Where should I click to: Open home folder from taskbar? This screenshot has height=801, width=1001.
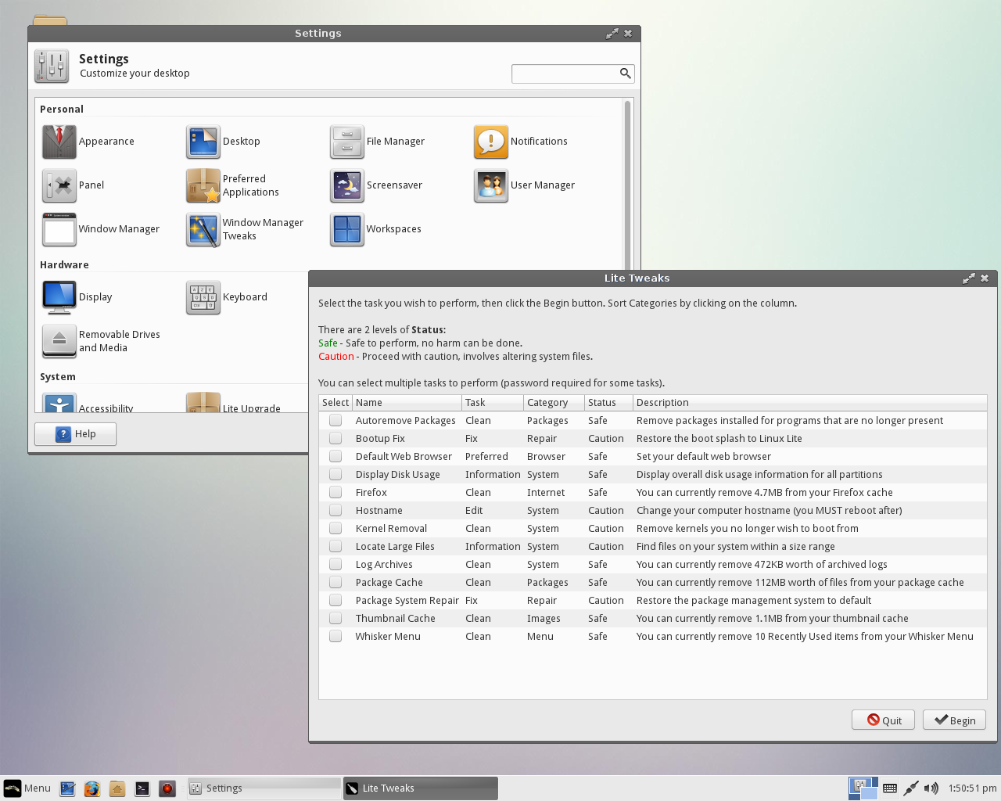[x=117, y=788]
